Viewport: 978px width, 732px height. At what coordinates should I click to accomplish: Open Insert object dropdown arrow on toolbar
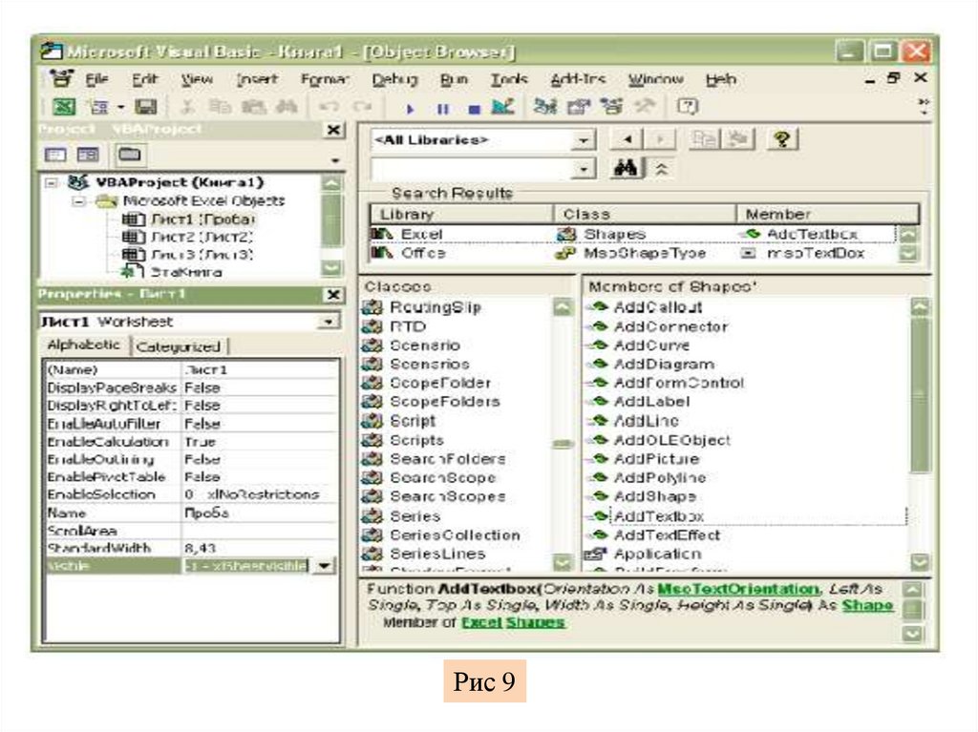point(121,107)
